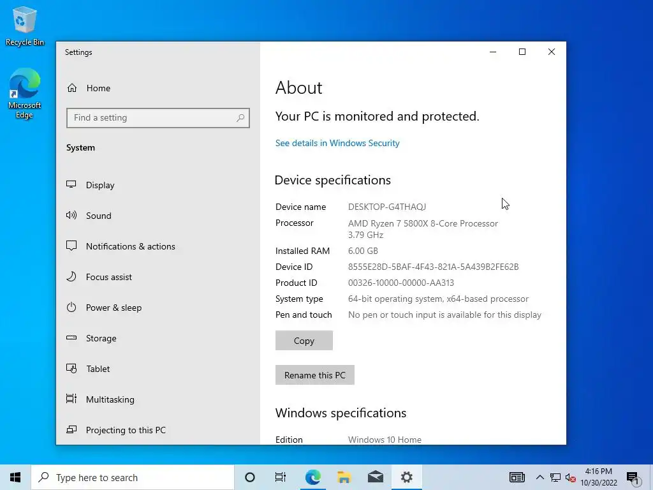Click the Multitasking icon in sidebar
The width and height of the screenshot is (653, 490).
(x=71, y=399)
